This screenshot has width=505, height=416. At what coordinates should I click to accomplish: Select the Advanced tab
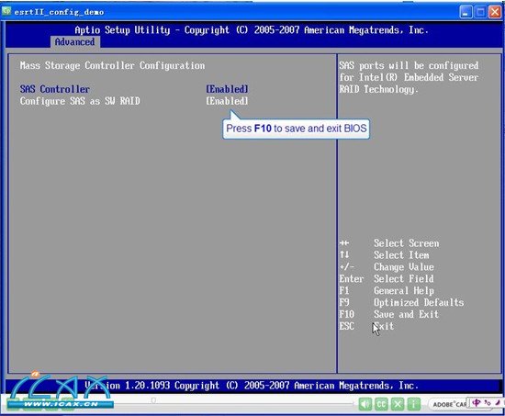coord(74,42)
